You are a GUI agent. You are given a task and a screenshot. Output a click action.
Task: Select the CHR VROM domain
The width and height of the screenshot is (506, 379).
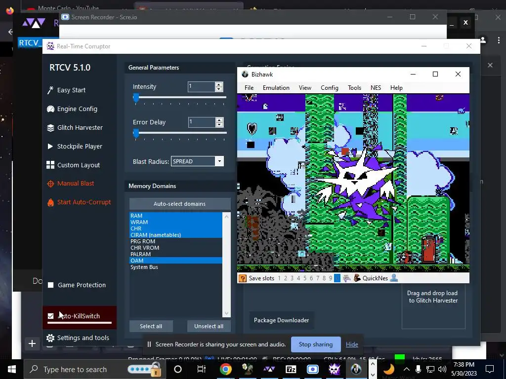point(176,248)
